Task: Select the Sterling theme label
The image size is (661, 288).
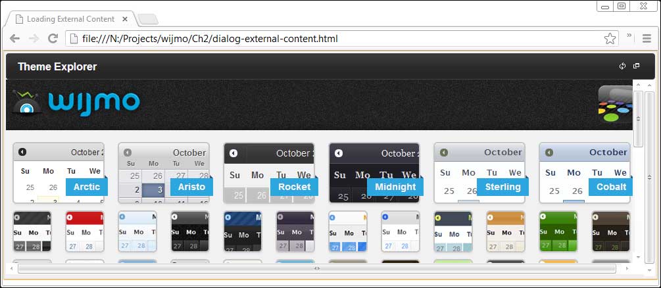Action: point(502,187)
